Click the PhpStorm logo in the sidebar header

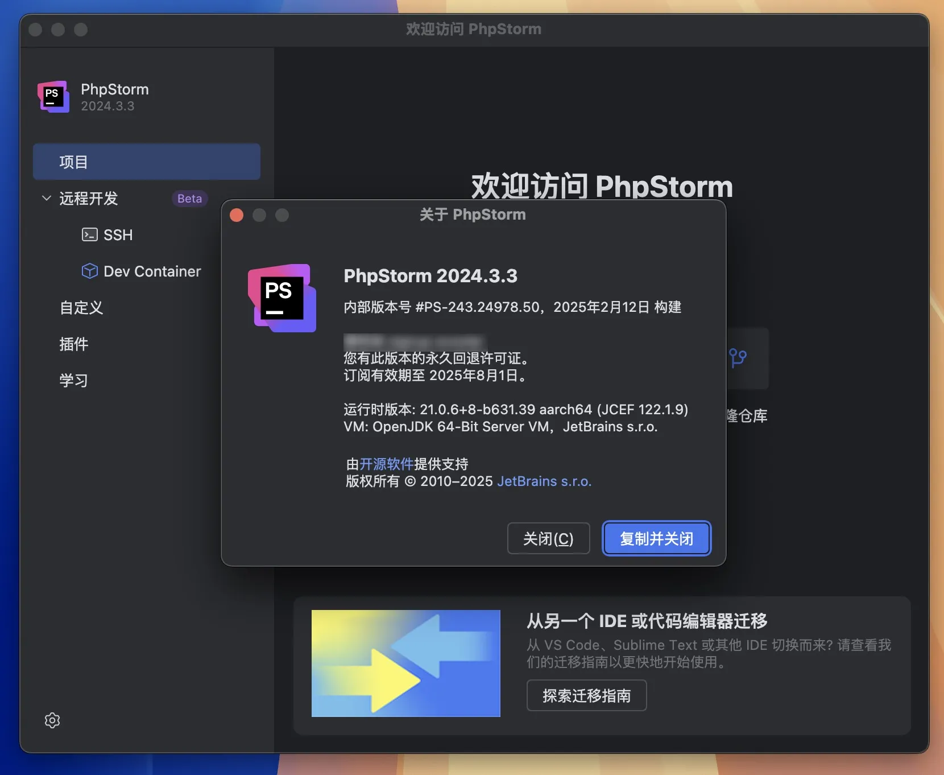(53, 97)
